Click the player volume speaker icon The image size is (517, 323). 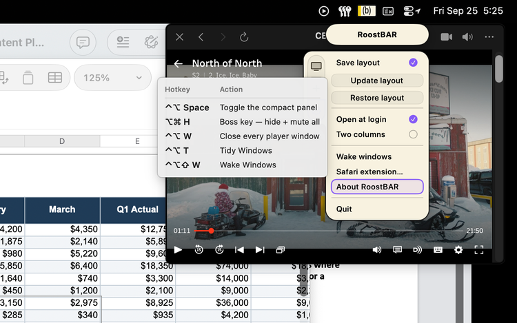click(377, 250)
